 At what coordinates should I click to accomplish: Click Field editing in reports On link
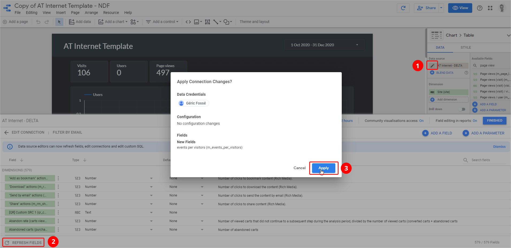(x=475, y=121)
